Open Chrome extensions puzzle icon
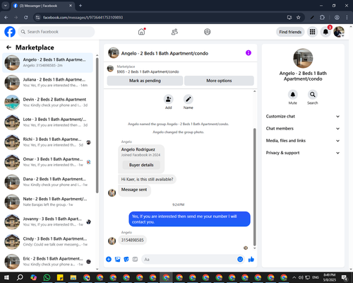 [322, 18]
